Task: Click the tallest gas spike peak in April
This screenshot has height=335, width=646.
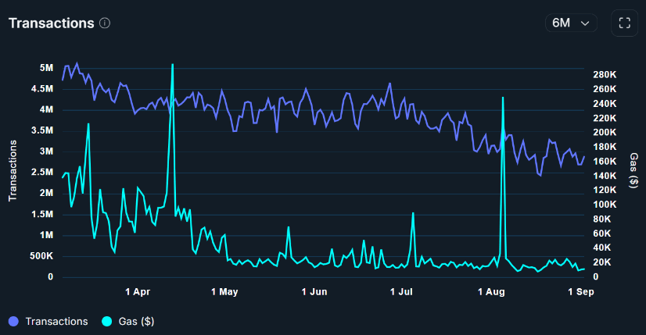Action: pos(172,65)
